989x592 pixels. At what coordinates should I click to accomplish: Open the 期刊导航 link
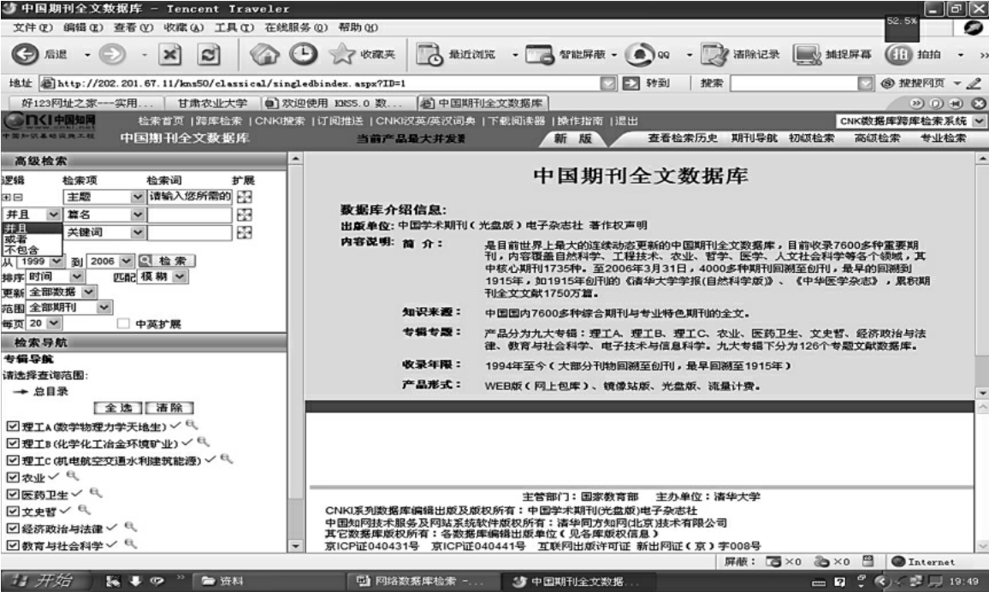[755, 138]
